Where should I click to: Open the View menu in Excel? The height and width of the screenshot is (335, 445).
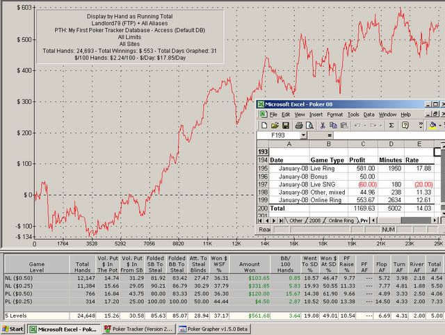click(x=300, y=115)
